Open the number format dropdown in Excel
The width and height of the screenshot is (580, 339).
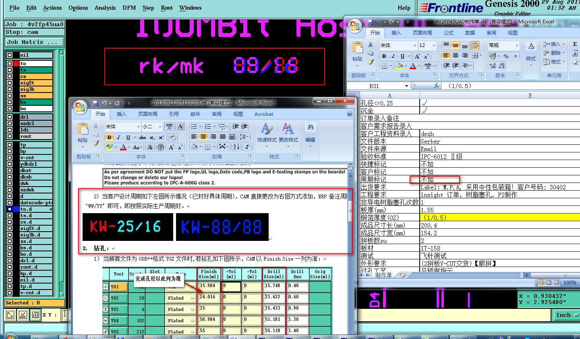pyautogui.click(x=517, y=45)
